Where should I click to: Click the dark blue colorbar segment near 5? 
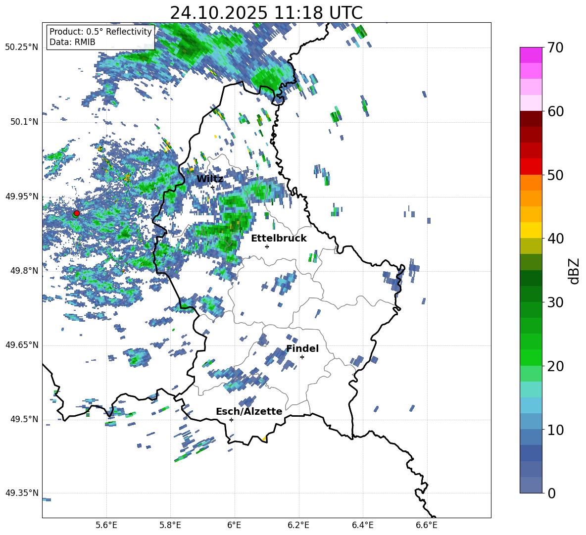[531, 453]
